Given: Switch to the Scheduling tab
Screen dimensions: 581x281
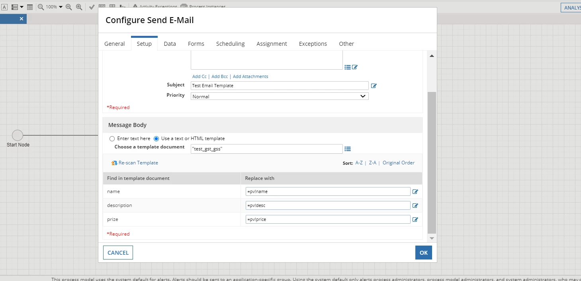Looking at the screenshot, I should tap(230, 44).
